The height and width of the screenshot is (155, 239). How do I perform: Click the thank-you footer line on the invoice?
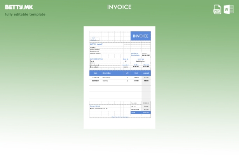coord(120,117)
